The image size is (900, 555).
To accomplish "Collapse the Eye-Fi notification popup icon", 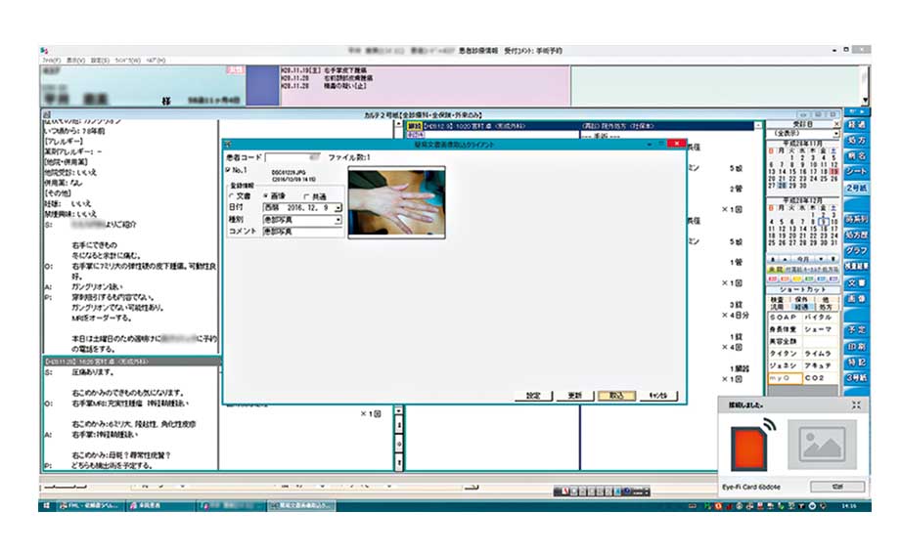I will coord(857,404).
